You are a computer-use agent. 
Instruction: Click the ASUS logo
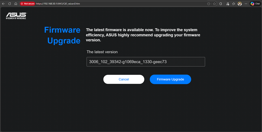[x=16, y=16]
